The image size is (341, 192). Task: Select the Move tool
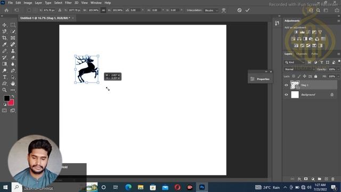[4, 25]
